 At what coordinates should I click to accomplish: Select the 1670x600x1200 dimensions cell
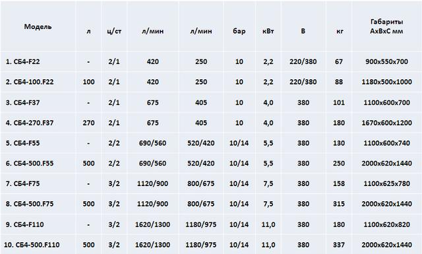pyautogui.click(x=386, y=123)
